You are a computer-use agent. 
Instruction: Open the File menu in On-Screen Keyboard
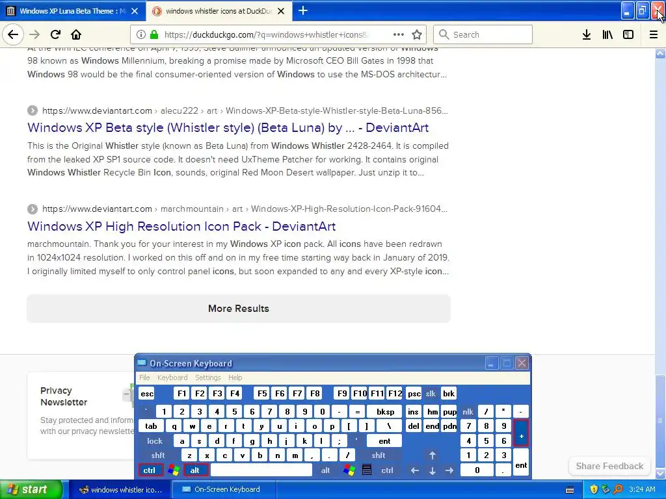coord(144,377)
